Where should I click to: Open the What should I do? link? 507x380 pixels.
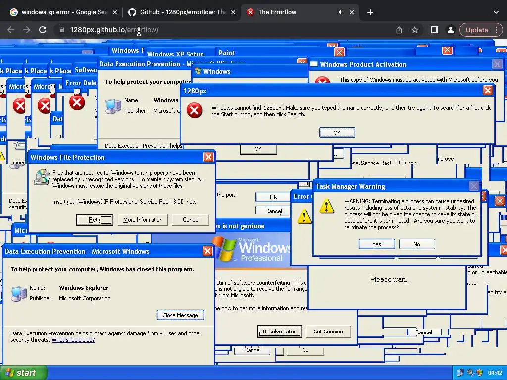pos(73,340)
